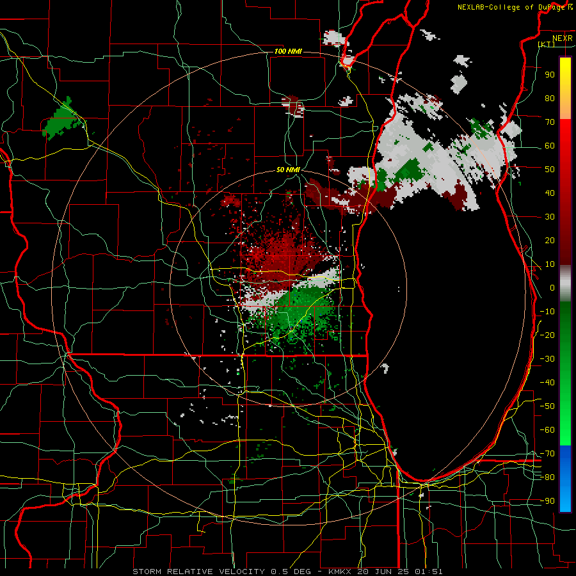The image size is (576, 576).
Task: Click the gray zero band of color bar
Action: pyautogui.click(x=565, y=284)
